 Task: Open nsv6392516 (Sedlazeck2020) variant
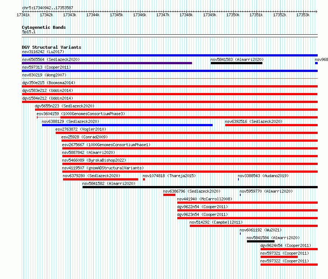[254, 121]
